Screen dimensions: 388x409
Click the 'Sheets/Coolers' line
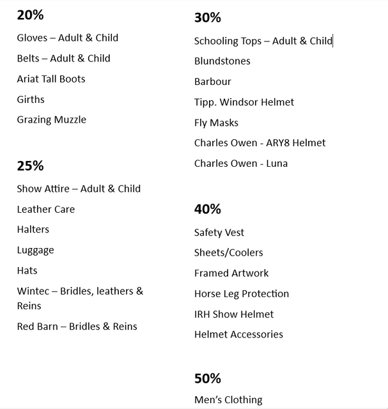[x=229, y=253]
